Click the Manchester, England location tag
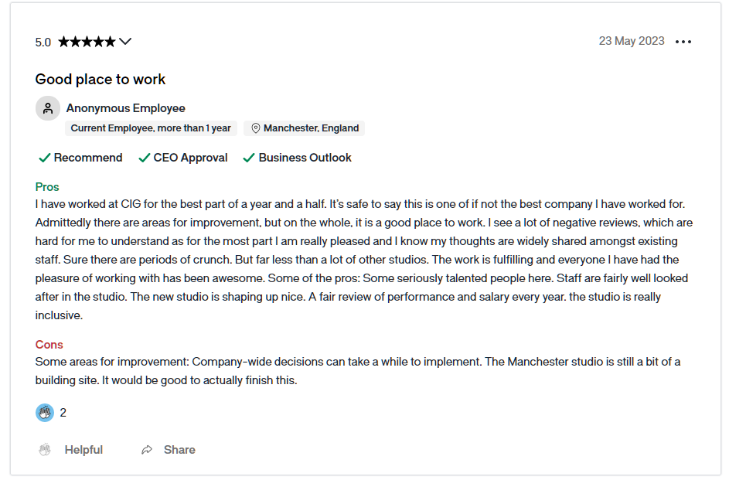 pyautogui.click(x=304, y=128)
